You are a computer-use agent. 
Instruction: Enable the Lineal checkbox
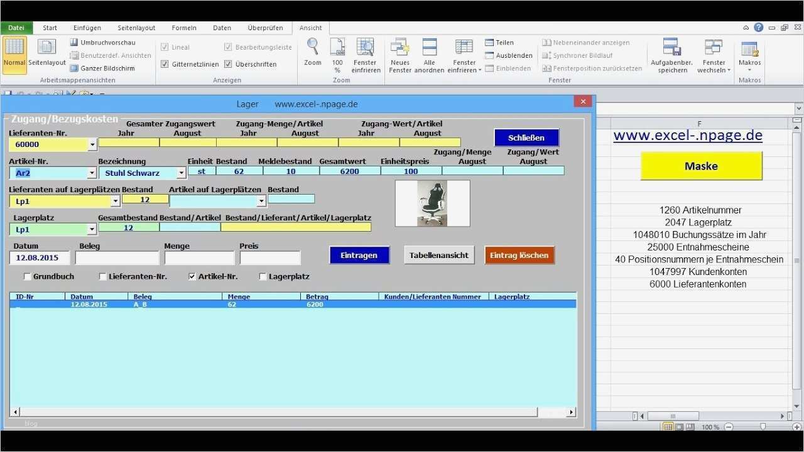click(165, 46)
